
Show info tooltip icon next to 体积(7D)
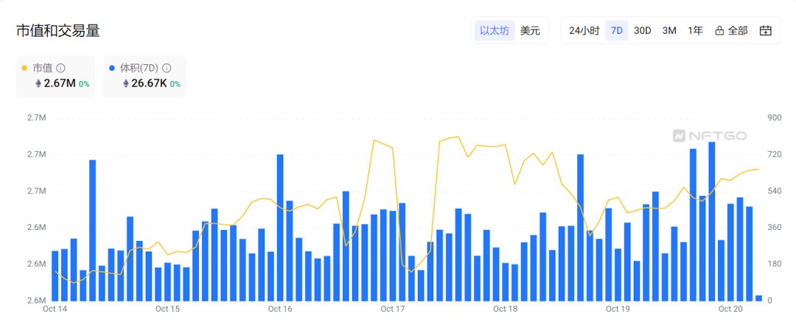coord(166,68)
